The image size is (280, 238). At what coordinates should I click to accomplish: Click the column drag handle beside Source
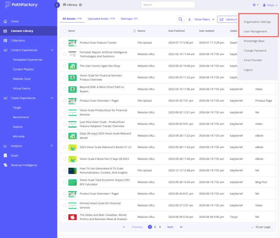(x=135, y=31)
